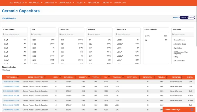Sort by Features column arrow

click(x=181, y=77)
